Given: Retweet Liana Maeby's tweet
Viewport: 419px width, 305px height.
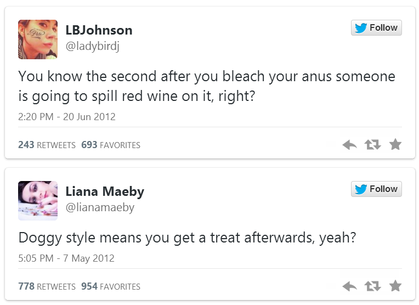Looking at the screenshot, I should 372,286.
